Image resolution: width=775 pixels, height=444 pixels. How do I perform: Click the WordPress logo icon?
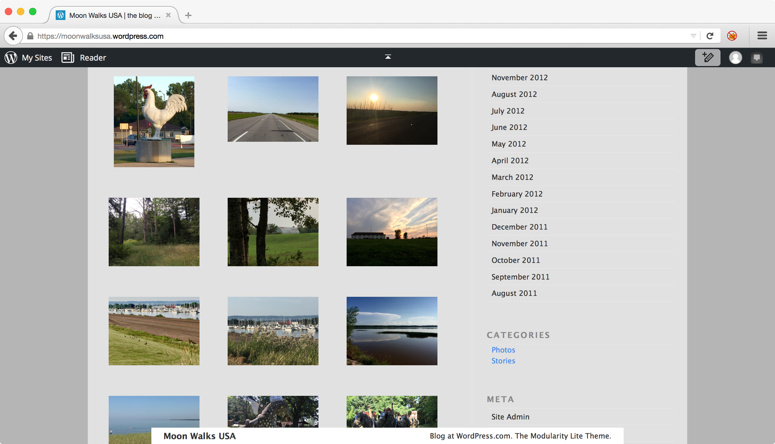pyautogui.click(x=11, y=58)
